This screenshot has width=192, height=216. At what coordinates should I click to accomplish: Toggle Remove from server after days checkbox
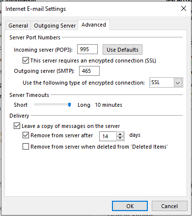[26, 135]
